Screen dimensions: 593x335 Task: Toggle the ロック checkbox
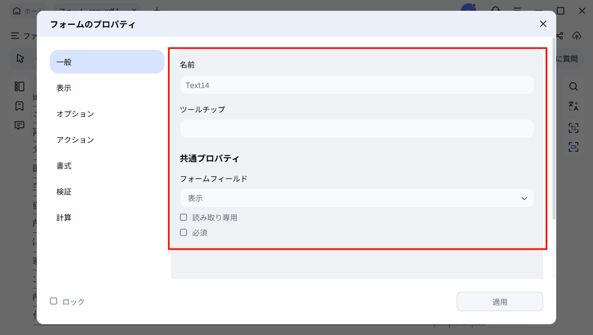pyautogui.click(x=52, y=301)
